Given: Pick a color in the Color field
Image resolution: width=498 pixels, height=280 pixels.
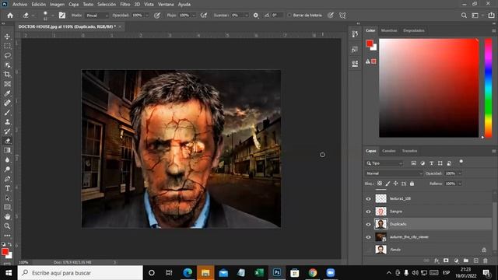Looking at the screenshot, I should (x=429, y=88).
